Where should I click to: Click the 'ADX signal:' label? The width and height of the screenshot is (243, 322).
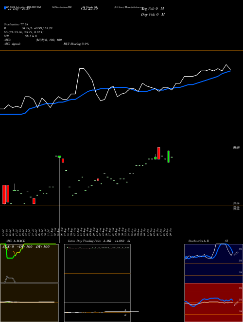(12, 44)
